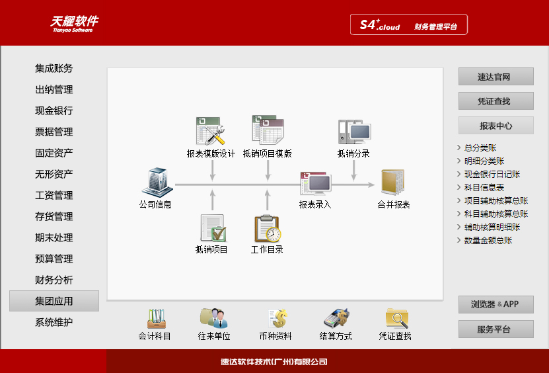Image resolution: width=549 pixels, height=373 pixels.
Task: Open the 结算方式 shortcut icon
Action: pos(336,319)
